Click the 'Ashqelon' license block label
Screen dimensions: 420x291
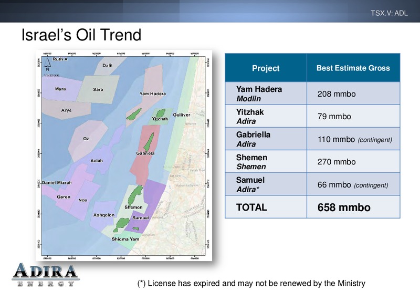104,215
